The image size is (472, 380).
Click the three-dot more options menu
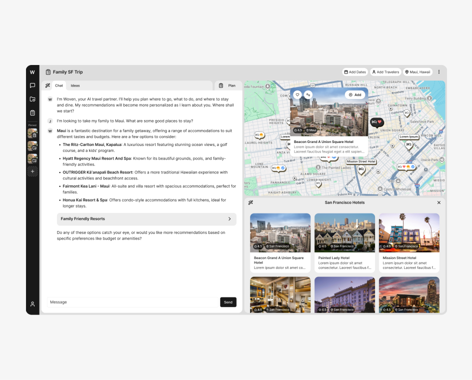point(439,72)
